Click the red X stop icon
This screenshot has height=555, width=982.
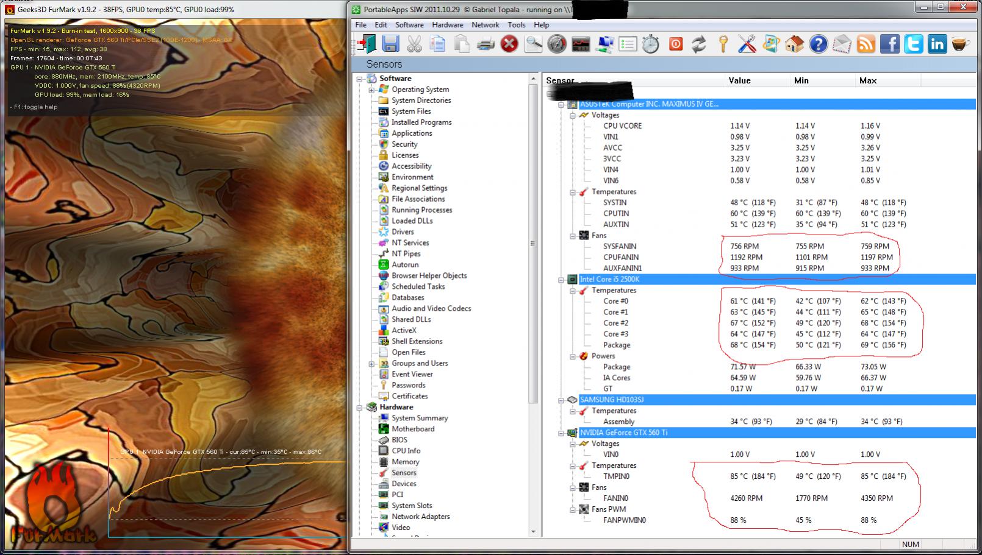tap(509, 44)
